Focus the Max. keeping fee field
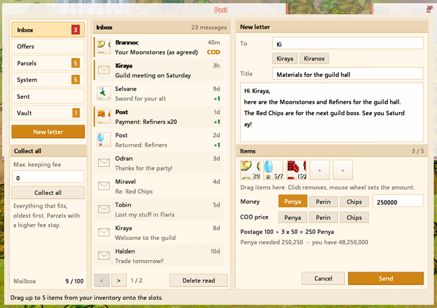Image resolution: width=437 pixels, height=308 pixels. tap(48, 178)
